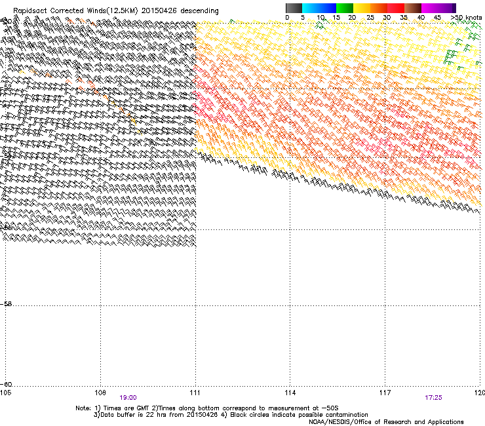Viewport: 485px width, 426px height.
Task: Click the latitude label '-58'
Action: (x=6, y=304)
